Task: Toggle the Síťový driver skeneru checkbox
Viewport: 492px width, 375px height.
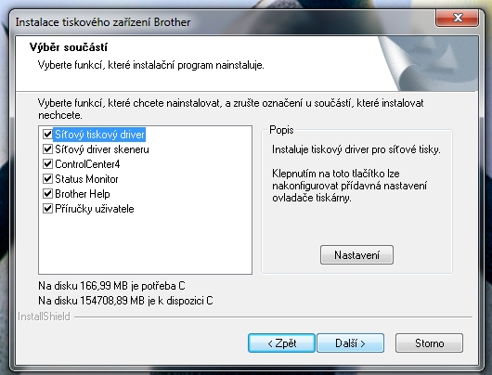Action: click(47, 149)
